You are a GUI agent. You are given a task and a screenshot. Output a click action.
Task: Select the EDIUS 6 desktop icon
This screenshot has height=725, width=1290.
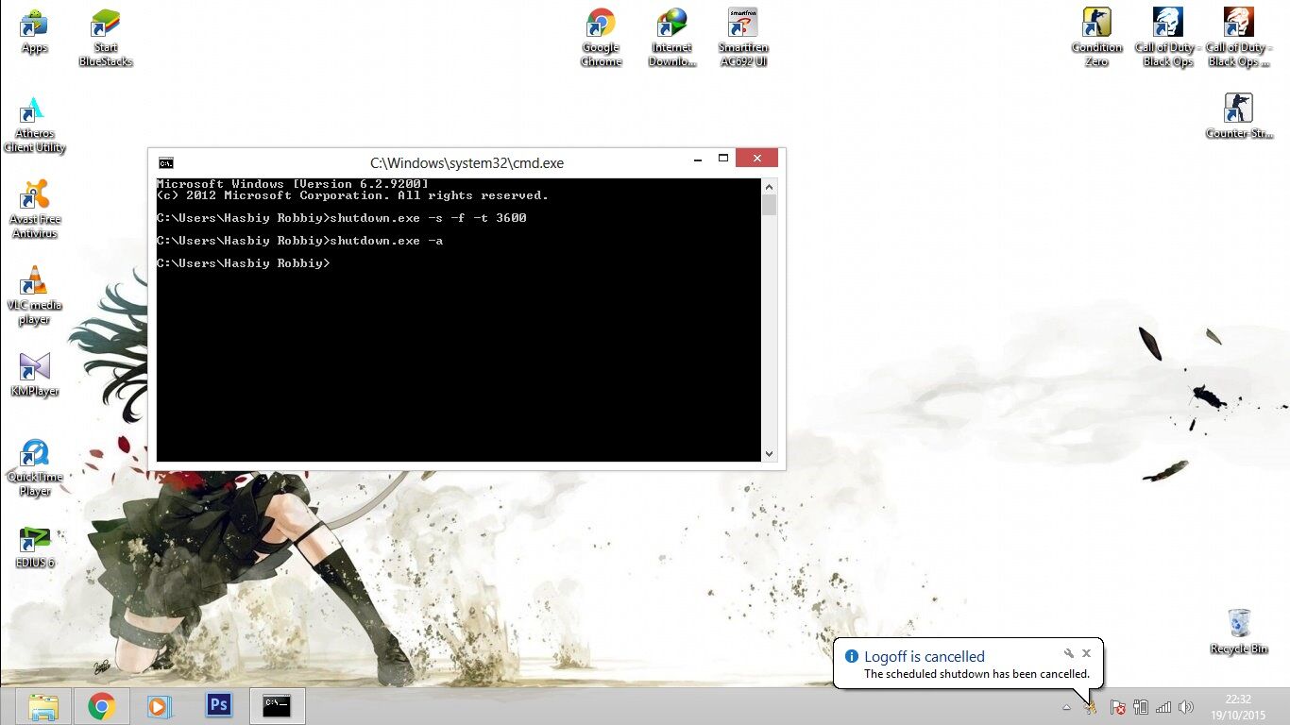(34, 546)
